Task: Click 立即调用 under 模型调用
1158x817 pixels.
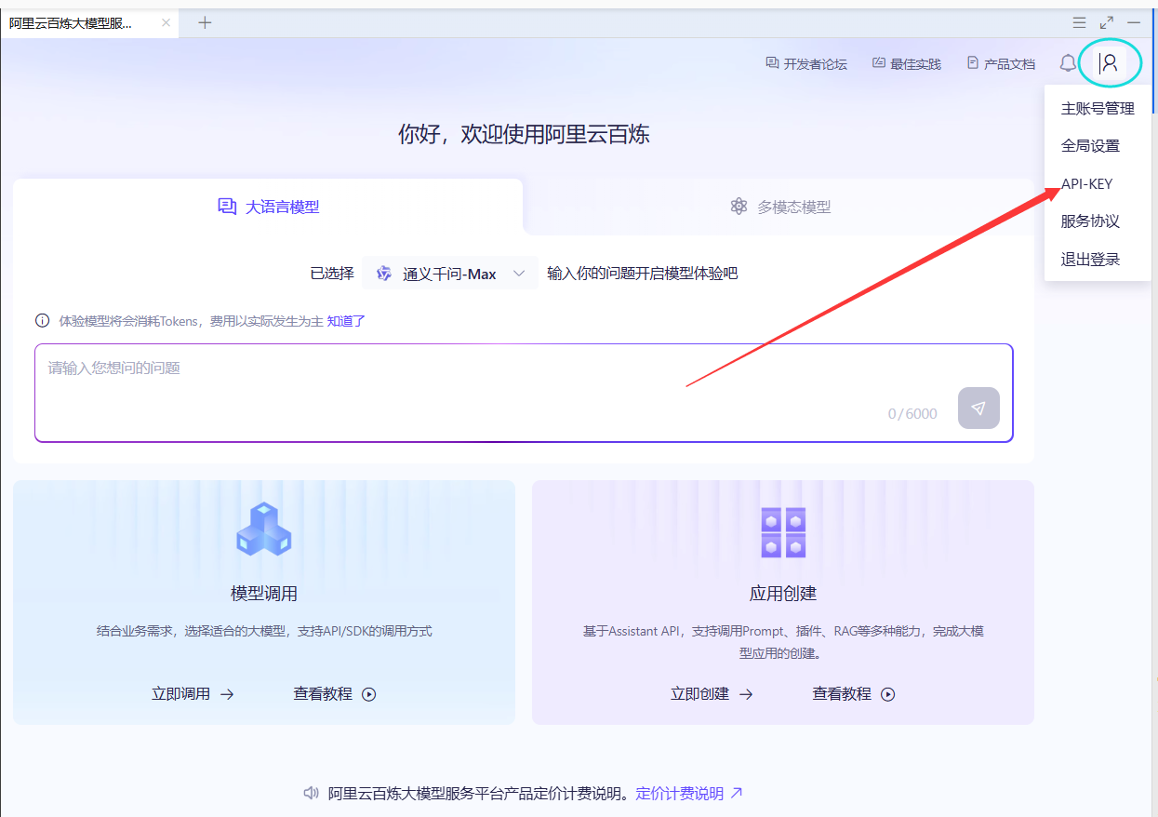Action: (193, 694)
